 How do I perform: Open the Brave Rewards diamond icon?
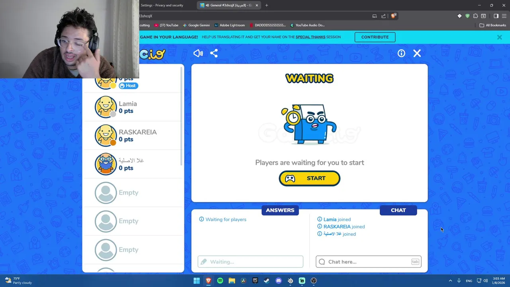(x=459, y=16)
